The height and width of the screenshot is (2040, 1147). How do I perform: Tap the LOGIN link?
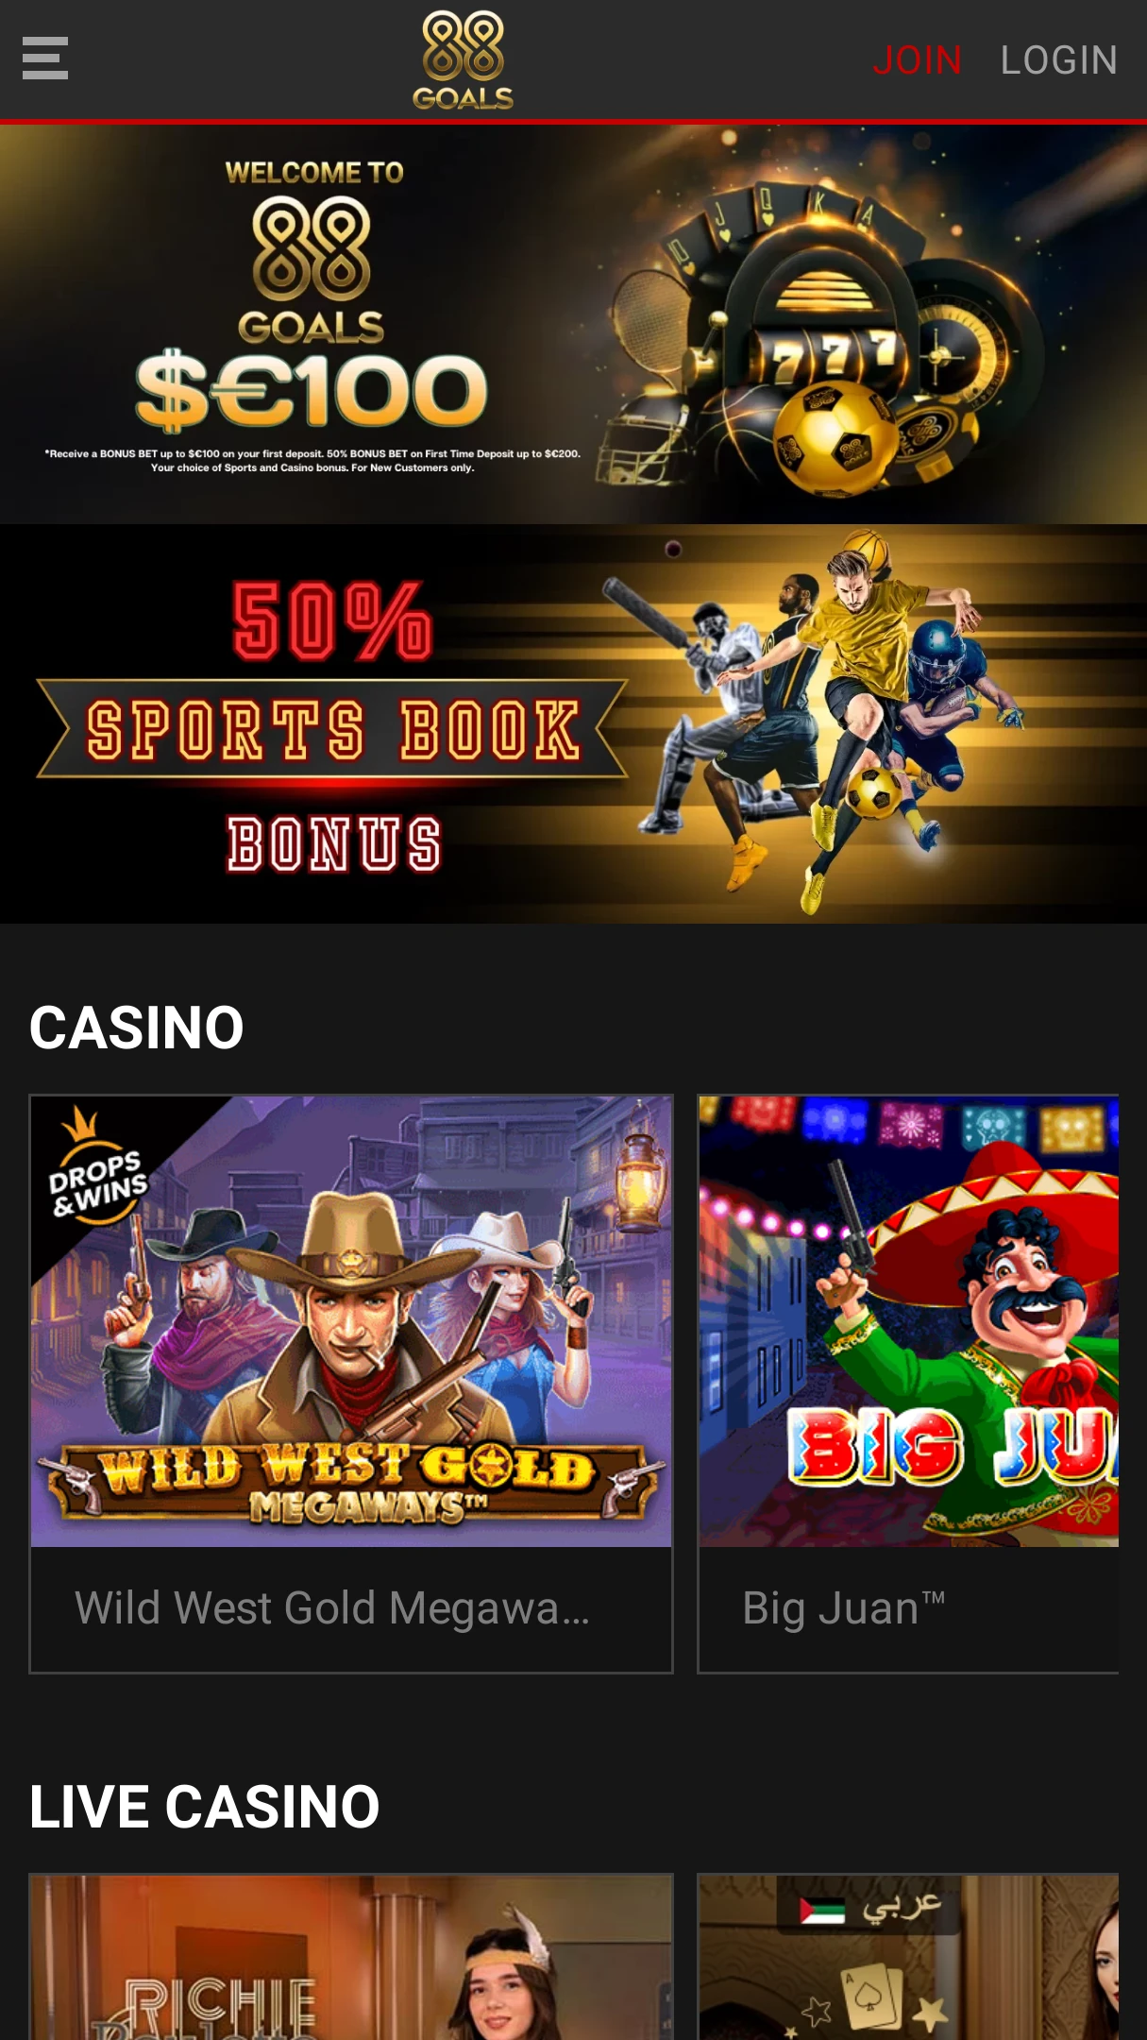point(1058,60)
